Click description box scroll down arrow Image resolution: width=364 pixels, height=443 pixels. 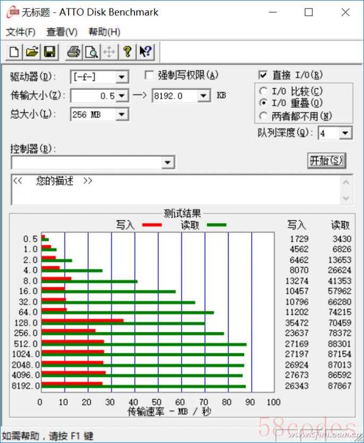click(346, 198)
